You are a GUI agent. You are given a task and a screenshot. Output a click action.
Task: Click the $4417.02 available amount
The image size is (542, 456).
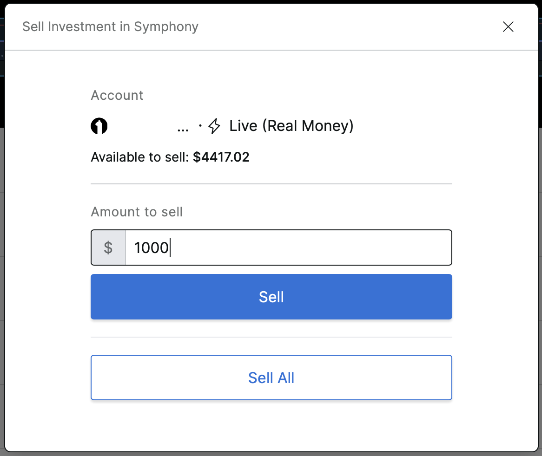(x=221, y=157)
